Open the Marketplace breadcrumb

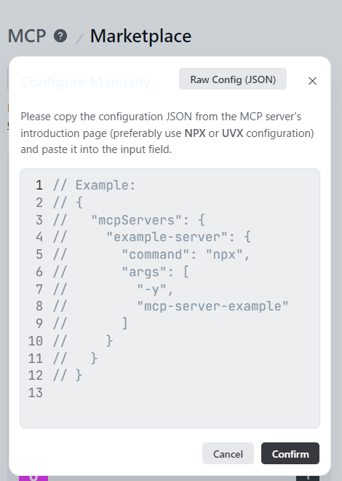pos(141,36)
